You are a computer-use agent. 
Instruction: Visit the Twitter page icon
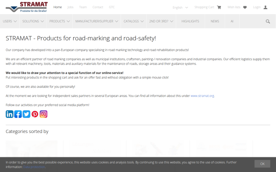point(26,114)
